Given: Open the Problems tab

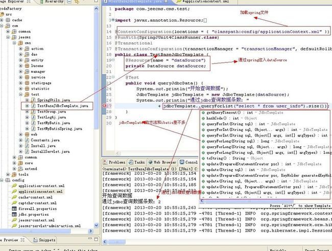Looking at the screenshot, I should tap(114, 162).
